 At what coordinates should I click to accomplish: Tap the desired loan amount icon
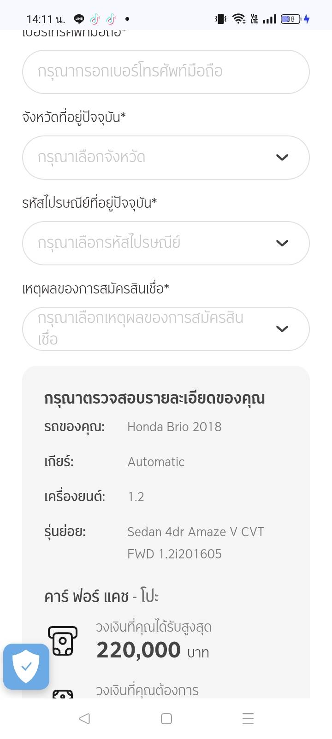pos(63,694)
